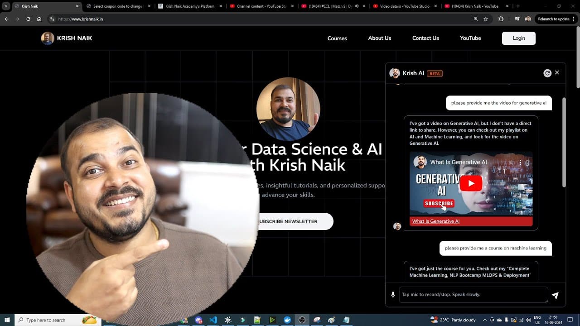Click the Krish Naik site logo
The image size is (580, 326).
coord(66,38)
